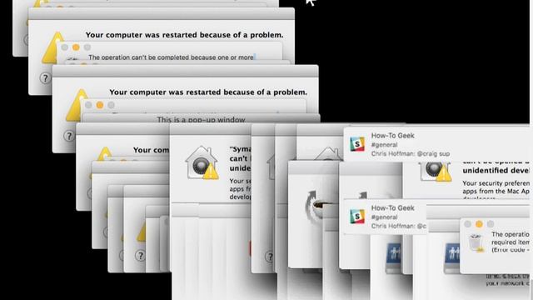533x300 pixels.
Task: Click orange minimize button of Trash error window
Action: (x=479, y=224)
